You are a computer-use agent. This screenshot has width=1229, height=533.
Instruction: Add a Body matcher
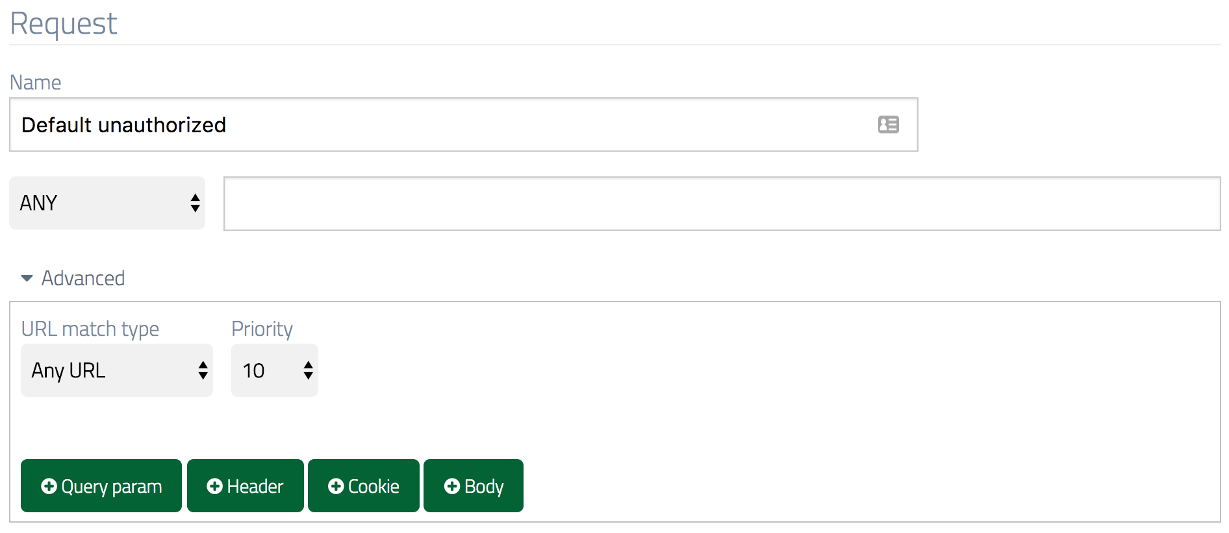click(x=474, y=486)
